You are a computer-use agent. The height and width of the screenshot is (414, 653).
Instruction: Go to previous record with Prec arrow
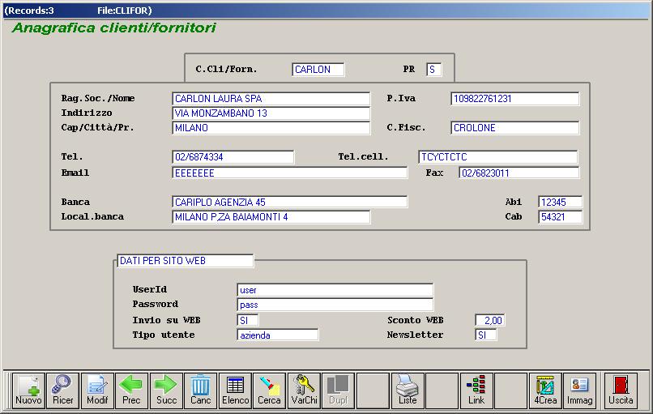click(131, 391)
